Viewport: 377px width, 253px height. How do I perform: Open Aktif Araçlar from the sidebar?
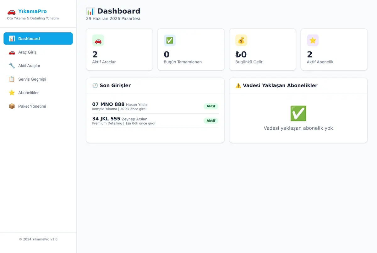38,66
